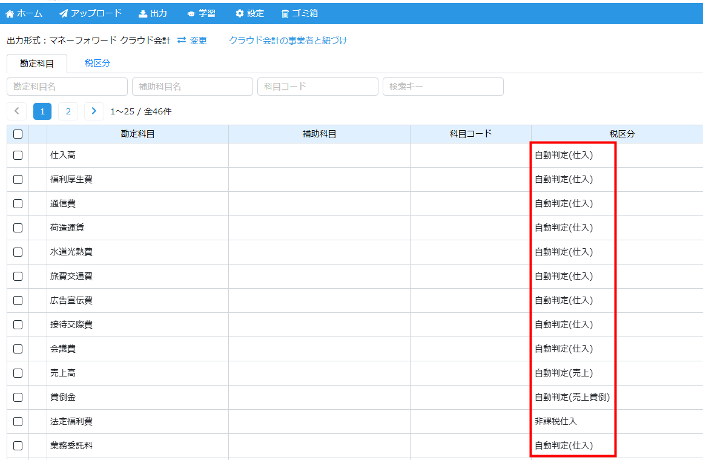The width and height of the screenshot is (703, 460).
Task: Open 設定 gear icon menu
Action: pyautogui.click(x=240, y=13)
